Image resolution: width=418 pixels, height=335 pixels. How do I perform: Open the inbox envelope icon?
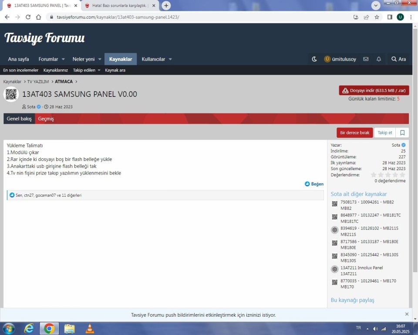[x=366, y=59]
